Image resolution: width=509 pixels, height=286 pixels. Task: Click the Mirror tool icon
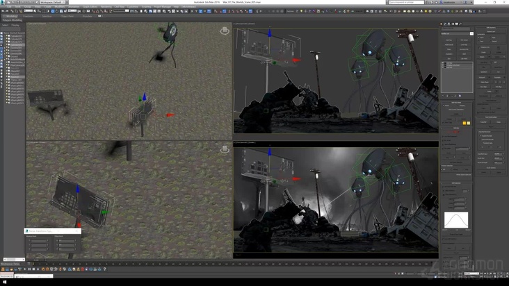coord(132,11)
